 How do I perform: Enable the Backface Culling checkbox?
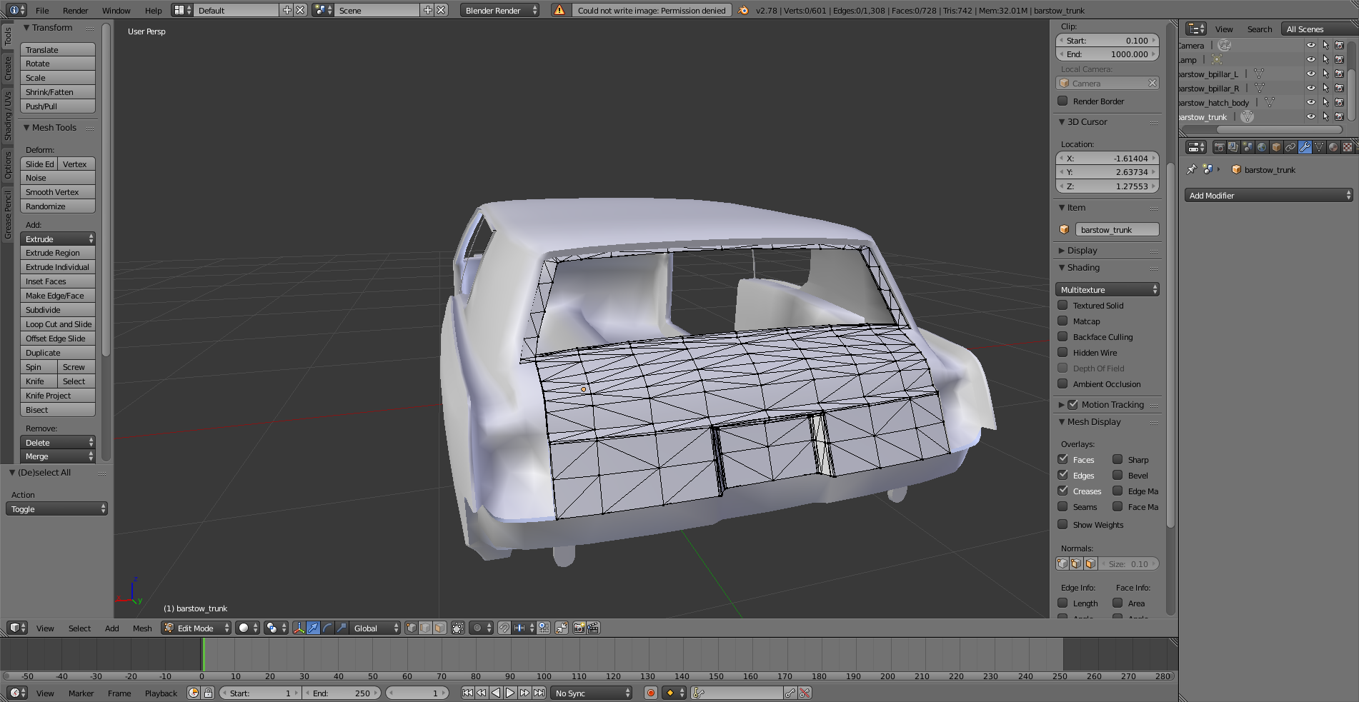coord(1062,337)
